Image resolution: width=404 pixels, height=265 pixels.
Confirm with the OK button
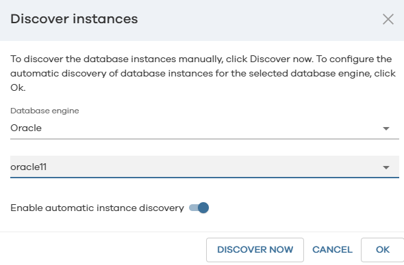point(382,249)
